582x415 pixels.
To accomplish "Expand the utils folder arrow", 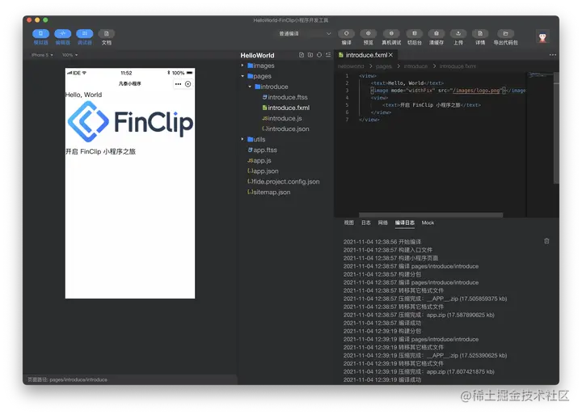I will (x=242, y=139).
